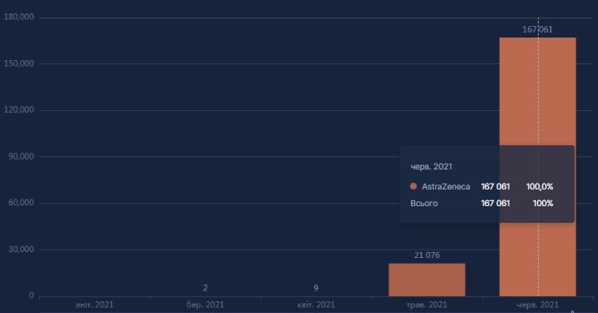The image size is (598, 313).
Task: Click the 30,000 y-axis label
Action: pyautogui.click(x=21, y=250)
